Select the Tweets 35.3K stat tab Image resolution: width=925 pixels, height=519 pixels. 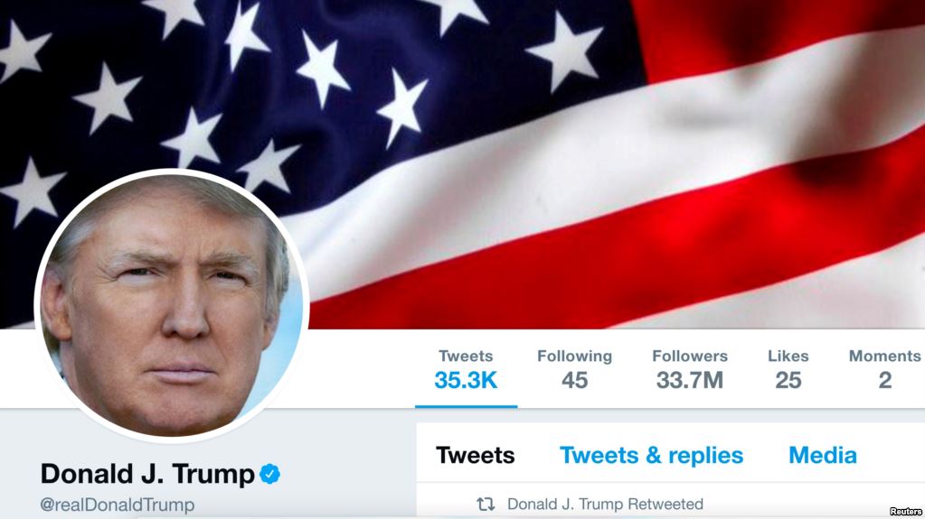pyautogui.click(x=466, y=370)
